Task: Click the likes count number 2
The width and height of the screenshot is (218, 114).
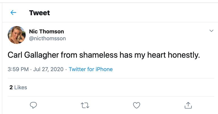Action: click(11, 87)
